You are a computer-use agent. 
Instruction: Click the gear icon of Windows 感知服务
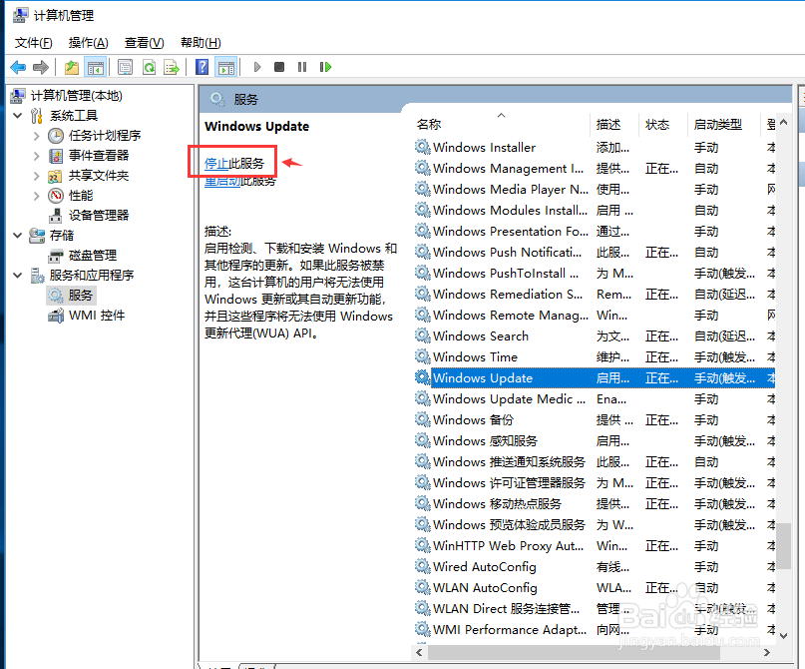tap(423, 441)
